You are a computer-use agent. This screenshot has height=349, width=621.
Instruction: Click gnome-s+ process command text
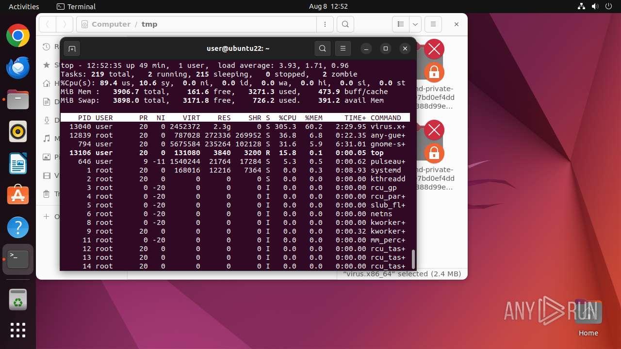pos(388,144)
